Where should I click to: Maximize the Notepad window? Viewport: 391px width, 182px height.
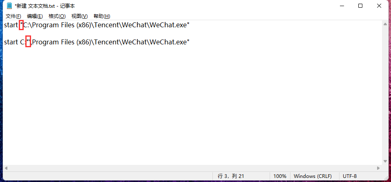tap(360, 6)
